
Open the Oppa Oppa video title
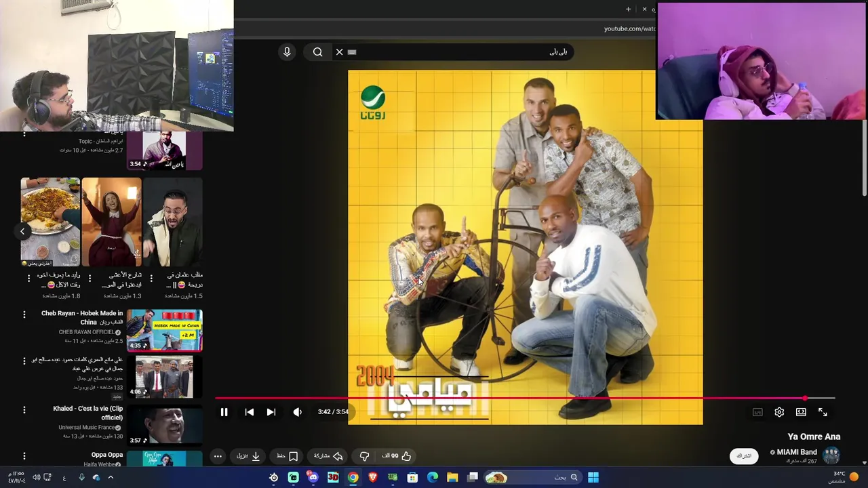click(x=107, y=455)
